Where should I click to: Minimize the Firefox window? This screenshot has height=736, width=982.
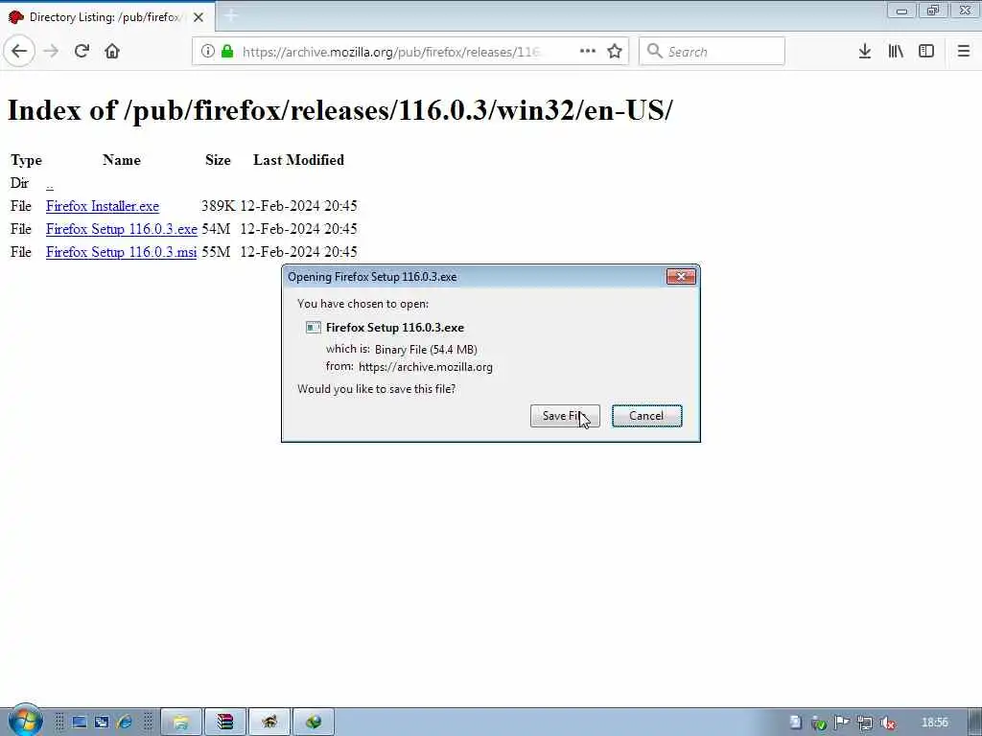click(x=901, y=11)
